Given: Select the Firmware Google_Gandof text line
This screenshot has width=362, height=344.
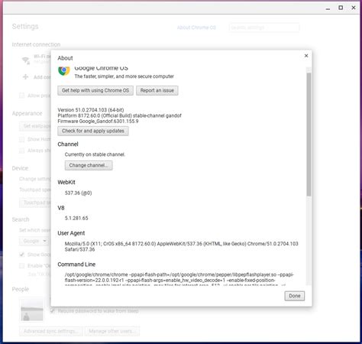Looking at the screenshot, I should pyautogui.click(x=98, y=122).
